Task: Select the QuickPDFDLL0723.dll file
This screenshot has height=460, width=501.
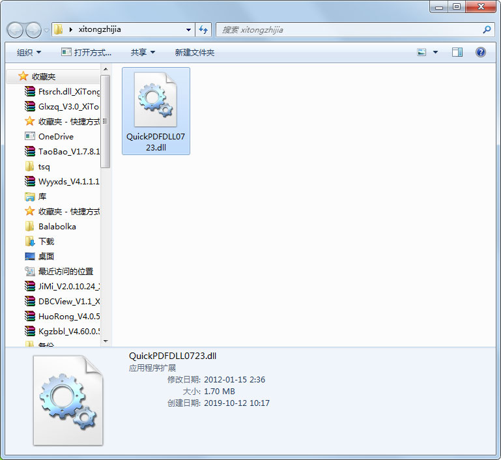Action: [156, 111]
